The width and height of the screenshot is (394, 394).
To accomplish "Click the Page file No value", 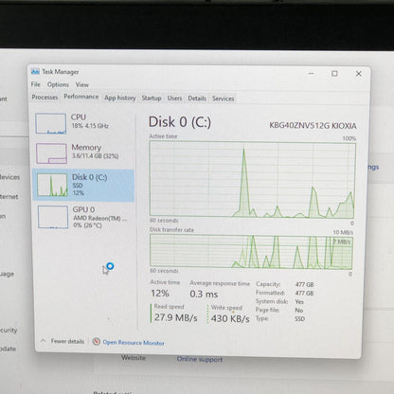I will [x=299, y=310].
